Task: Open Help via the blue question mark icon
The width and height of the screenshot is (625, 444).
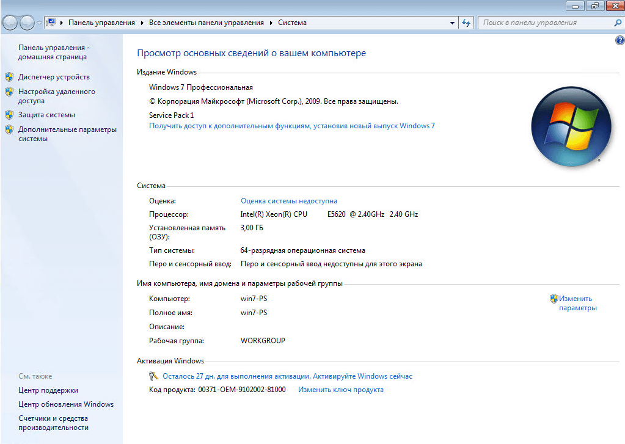Action: [620, 40]
